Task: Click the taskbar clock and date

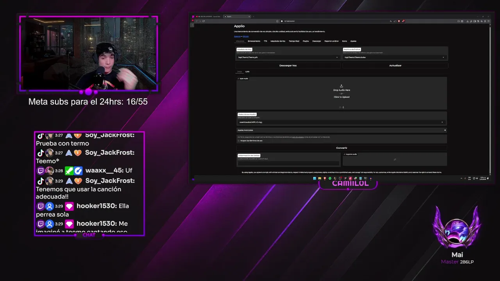Action: click(483, 178)
